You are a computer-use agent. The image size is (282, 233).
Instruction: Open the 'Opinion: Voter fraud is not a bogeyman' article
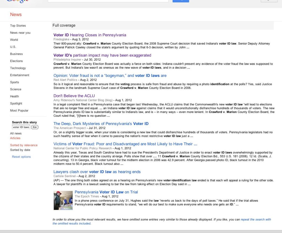pyautogui.click(x=110, y=75)
